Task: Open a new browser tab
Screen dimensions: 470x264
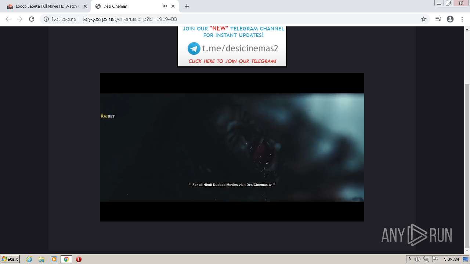Action: pyautogui.click(x=187, y=6)
